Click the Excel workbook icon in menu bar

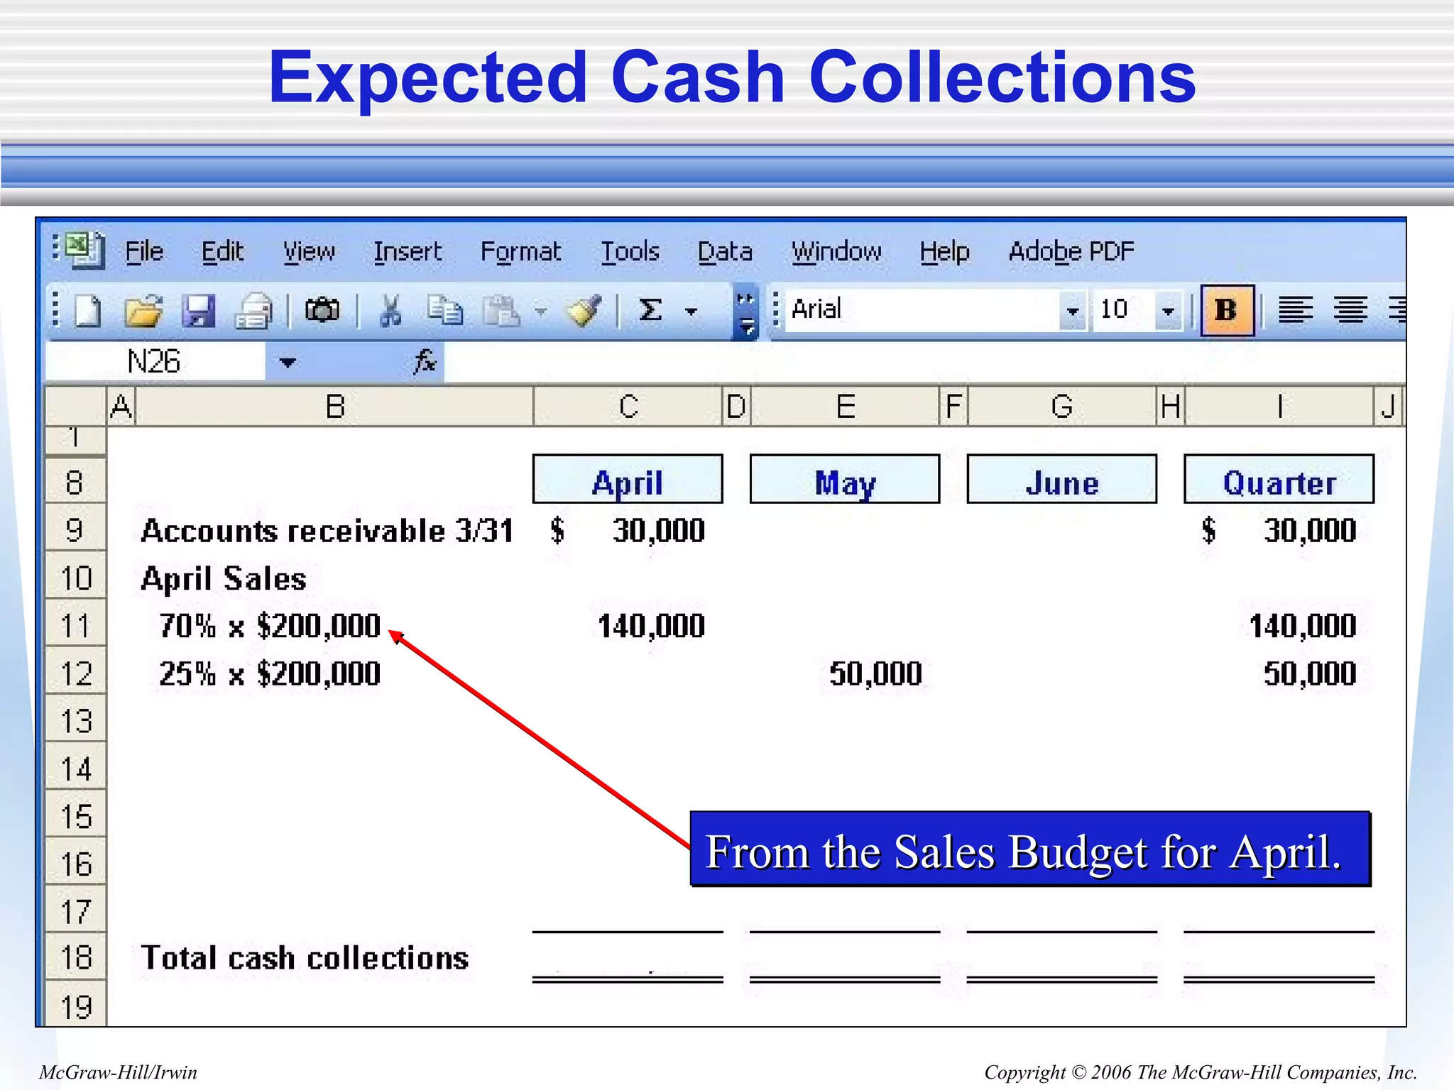[85, 250]
